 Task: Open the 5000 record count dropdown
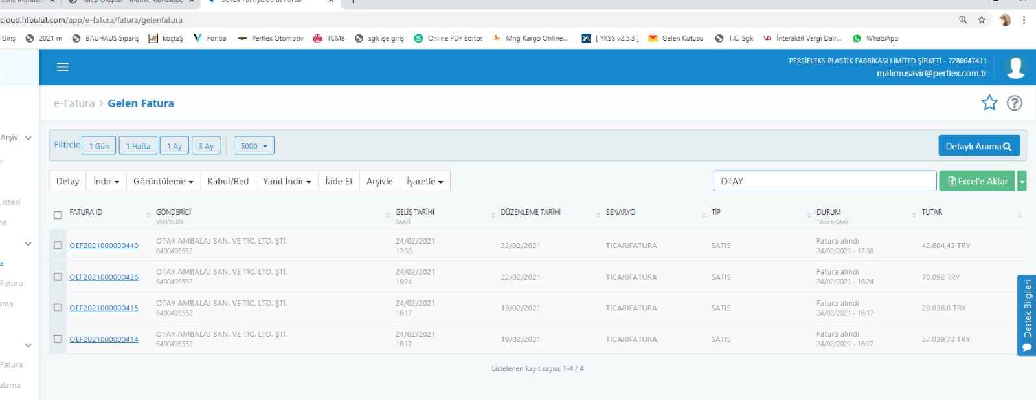tap(254, 146)
